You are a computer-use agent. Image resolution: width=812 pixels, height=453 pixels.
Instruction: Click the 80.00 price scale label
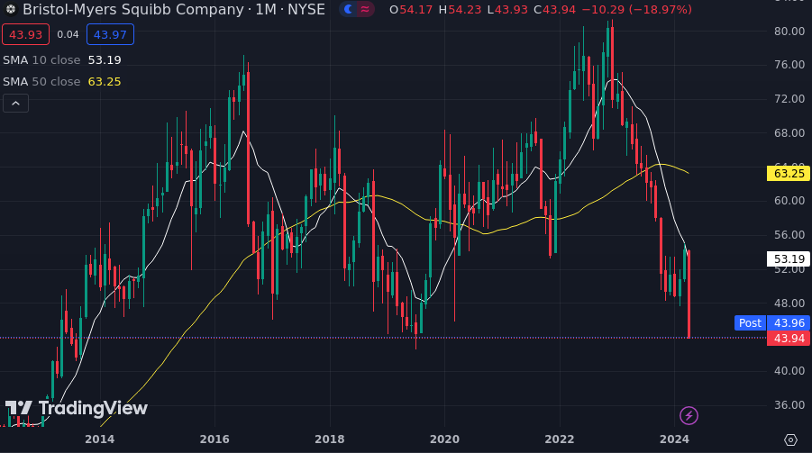coord(789,31)
